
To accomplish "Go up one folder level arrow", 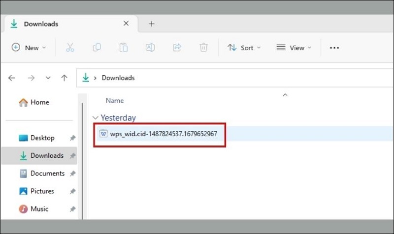I will [64, 78].
